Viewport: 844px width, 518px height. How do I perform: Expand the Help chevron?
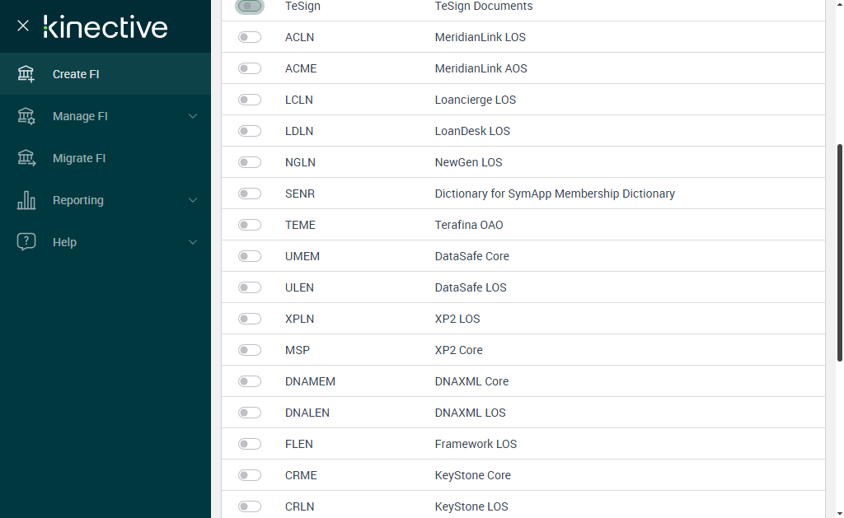pos(193,242)
